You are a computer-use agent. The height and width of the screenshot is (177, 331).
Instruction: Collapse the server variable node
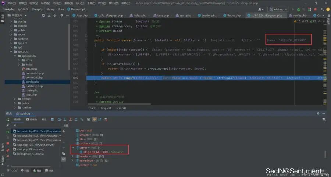pyautogui.click(x=73, y=148)
